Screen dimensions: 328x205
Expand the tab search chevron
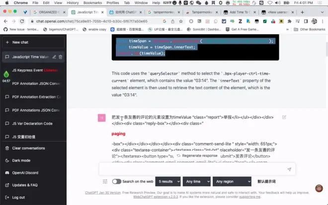[x=322, y=12]
